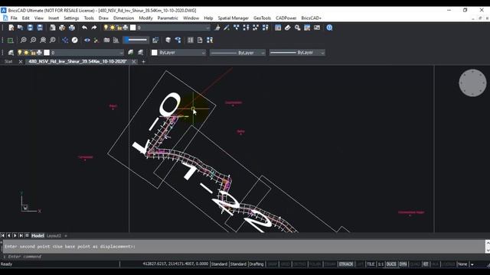Open the CADPower menu
Screen dimensions: 490x275
coord(286,18)
